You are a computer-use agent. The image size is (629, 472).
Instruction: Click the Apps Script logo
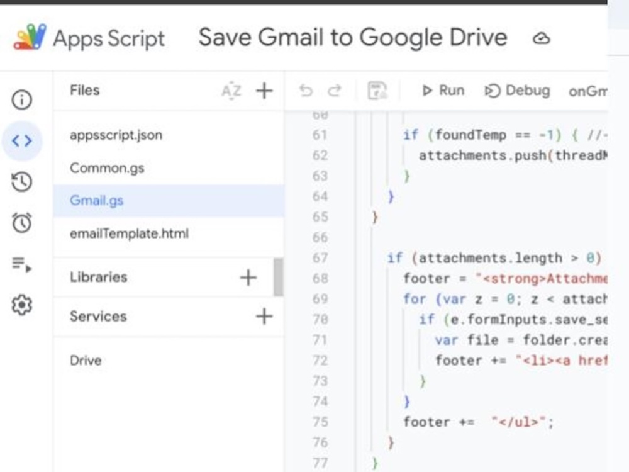click(30, 37)
